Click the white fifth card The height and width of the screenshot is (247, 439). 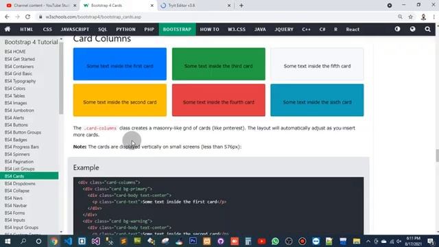point(317,64)
